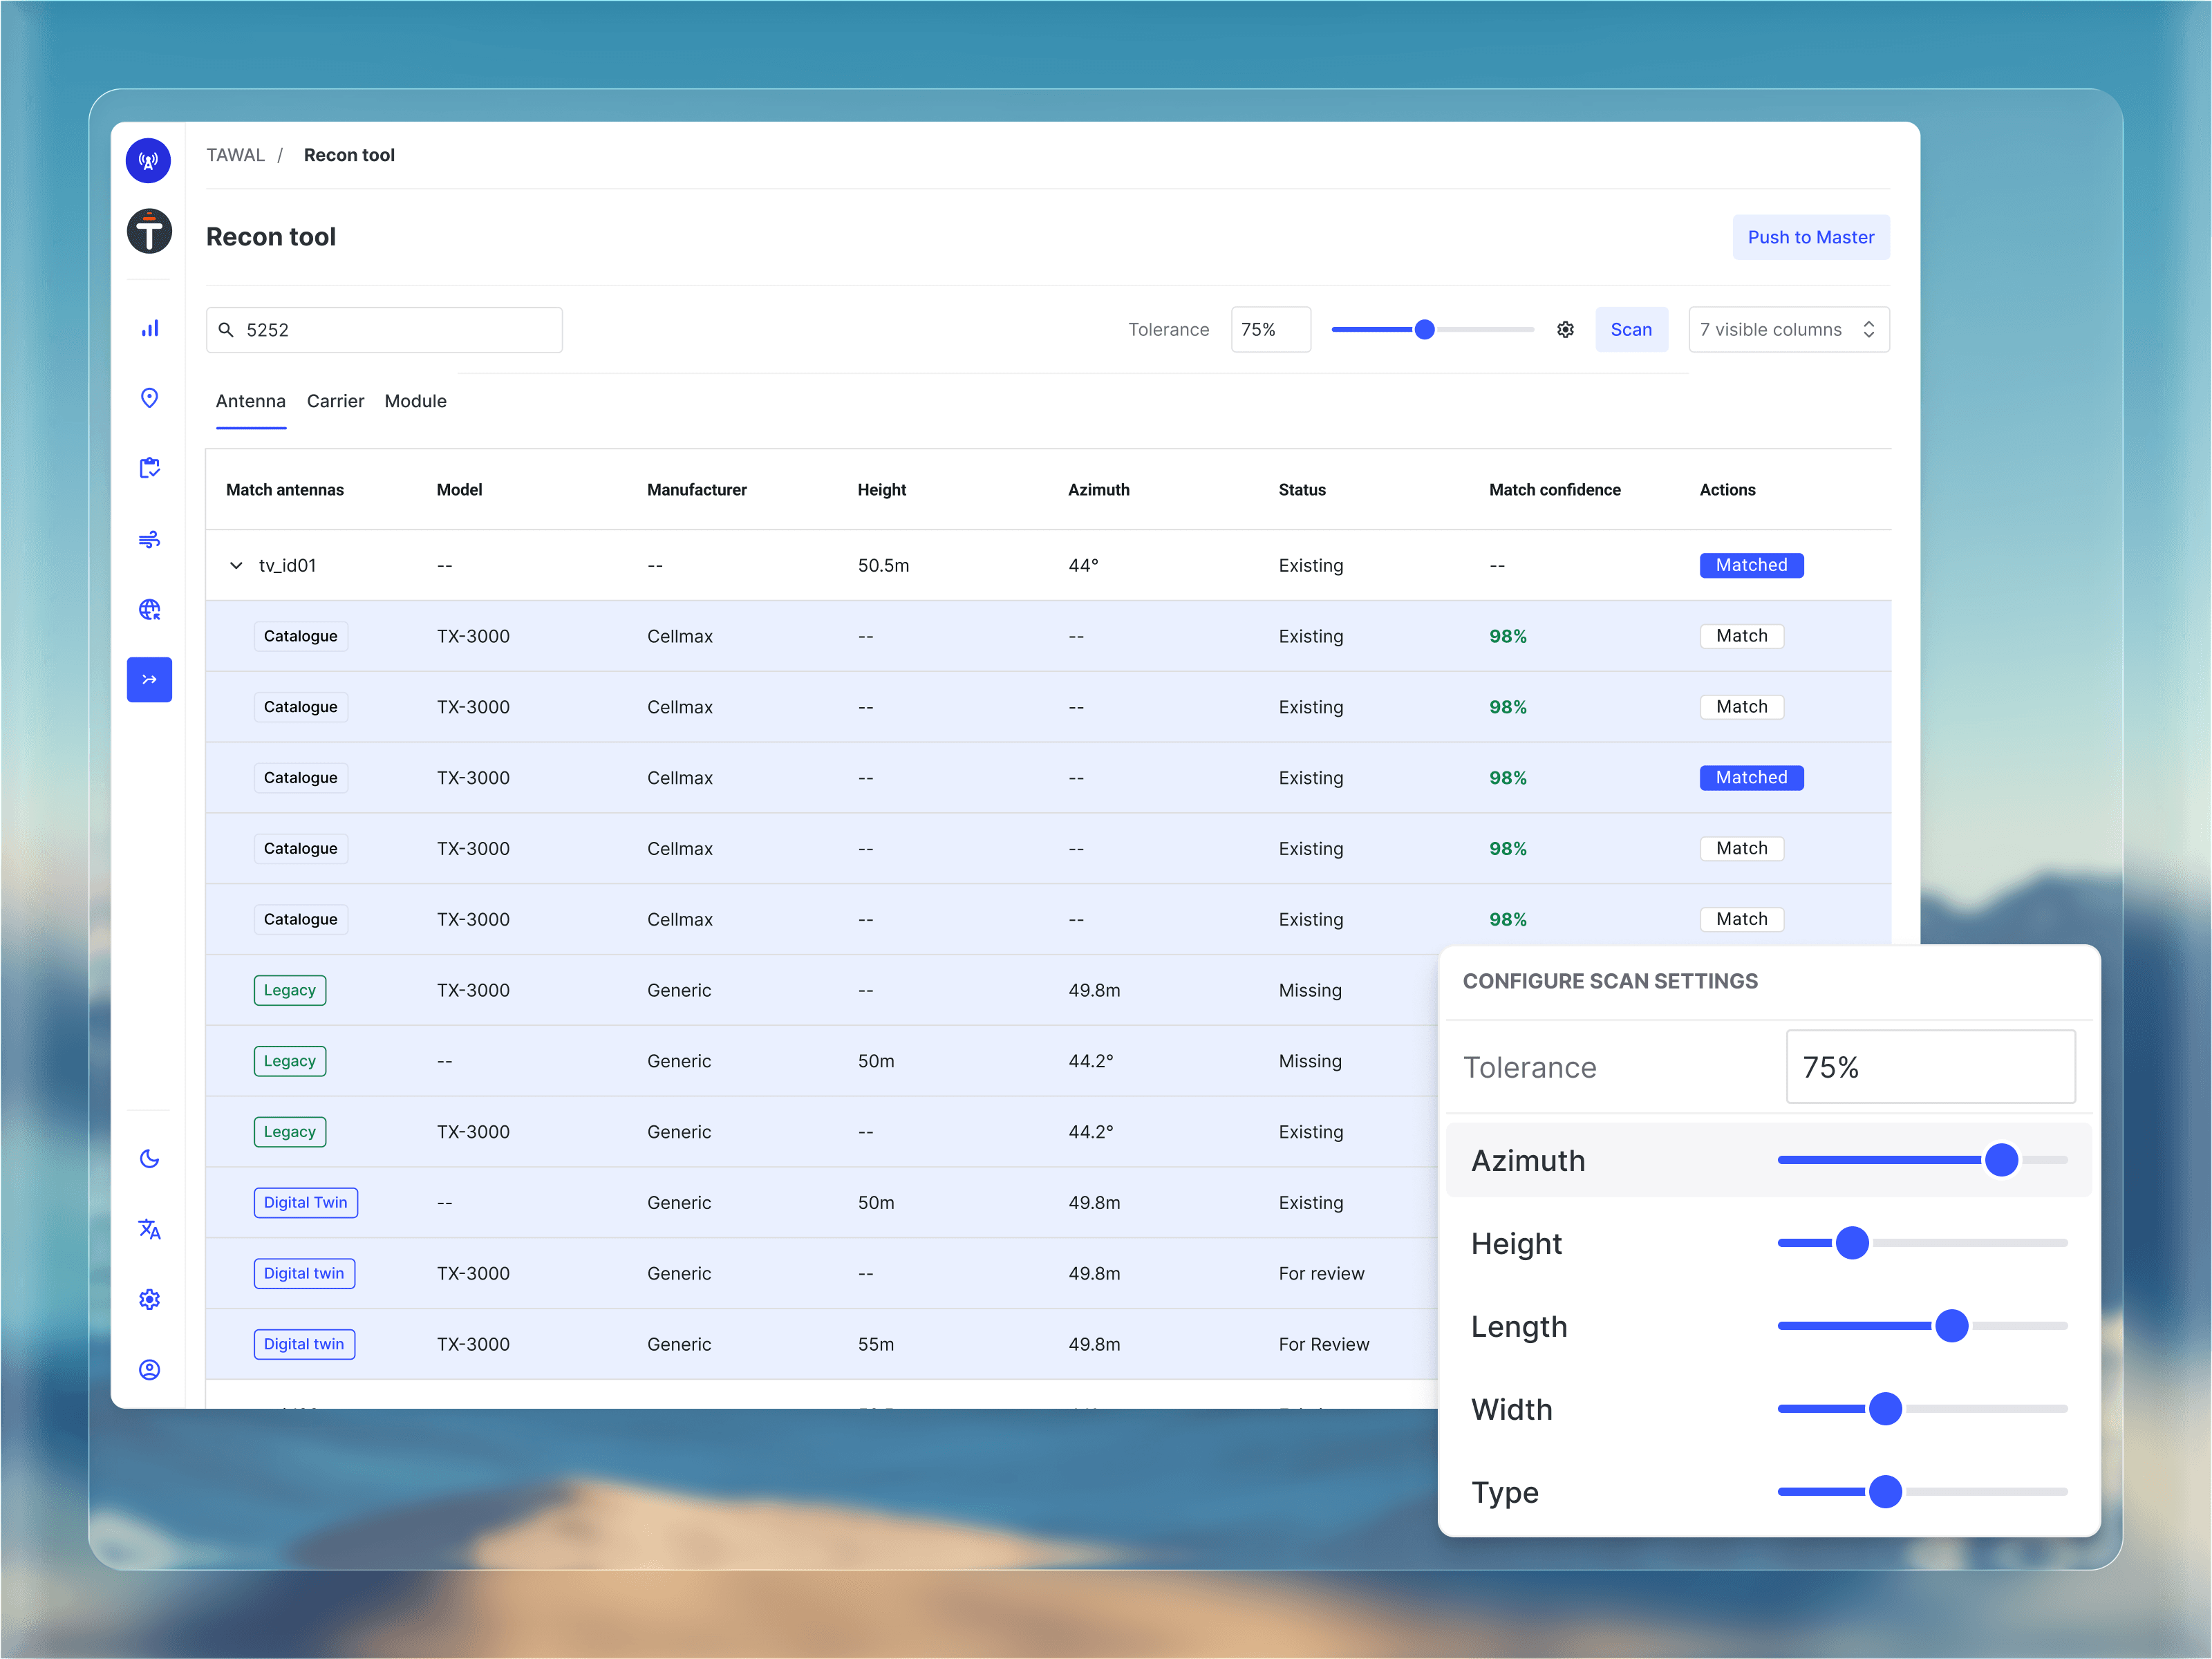2212x1659 pixels.
Task: Click the clipboard checklist icon
Action: (149, 468)
